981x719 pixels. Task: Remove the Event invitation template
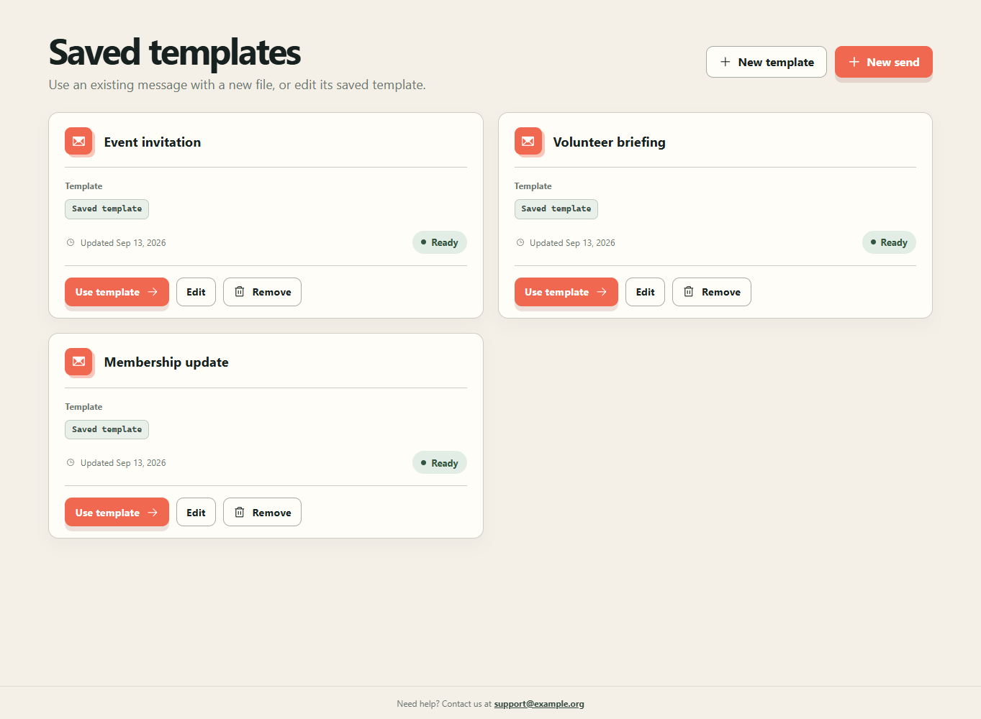262,292
